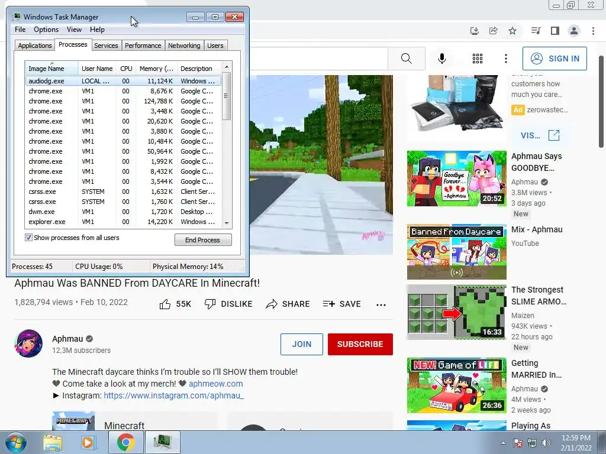The width and height of the screenshot is (606, 454).
Task: Open Chrome media controls icon
Action: (536, 31)
